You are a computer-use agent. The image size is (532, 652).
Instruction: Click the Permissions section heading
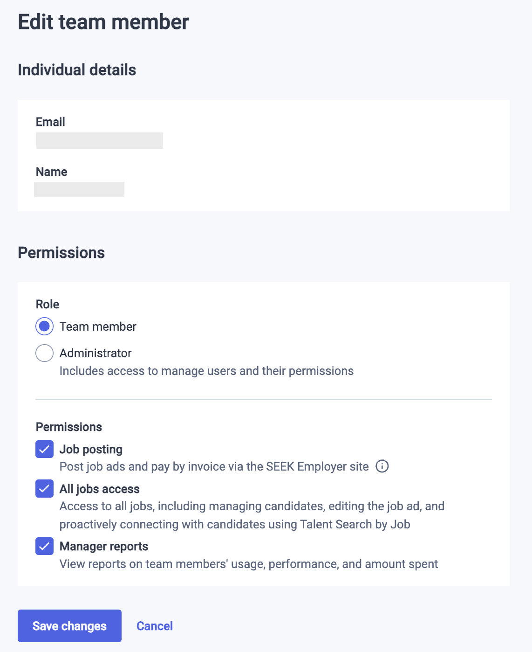(61, 252)
